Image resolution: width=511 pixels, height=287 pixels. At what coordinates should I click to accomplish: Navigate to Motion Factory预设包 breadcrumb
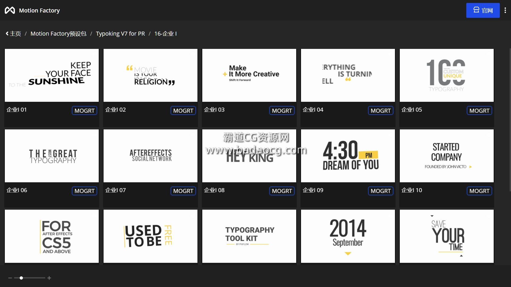(58, 34)
